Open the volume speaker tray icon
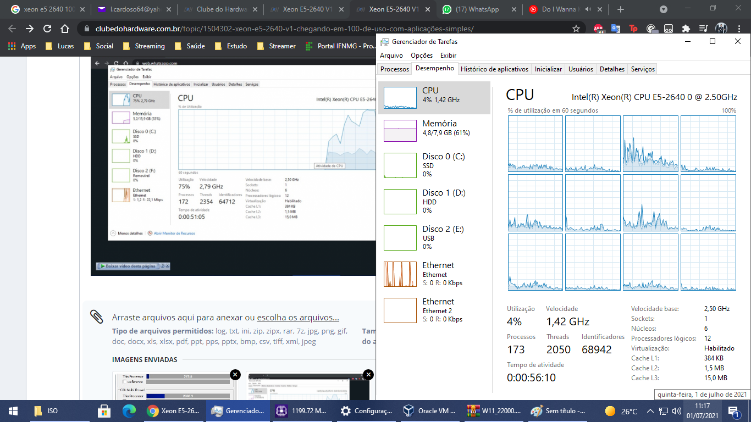Viewport: 751px width, 422px height. click(675, 411)
